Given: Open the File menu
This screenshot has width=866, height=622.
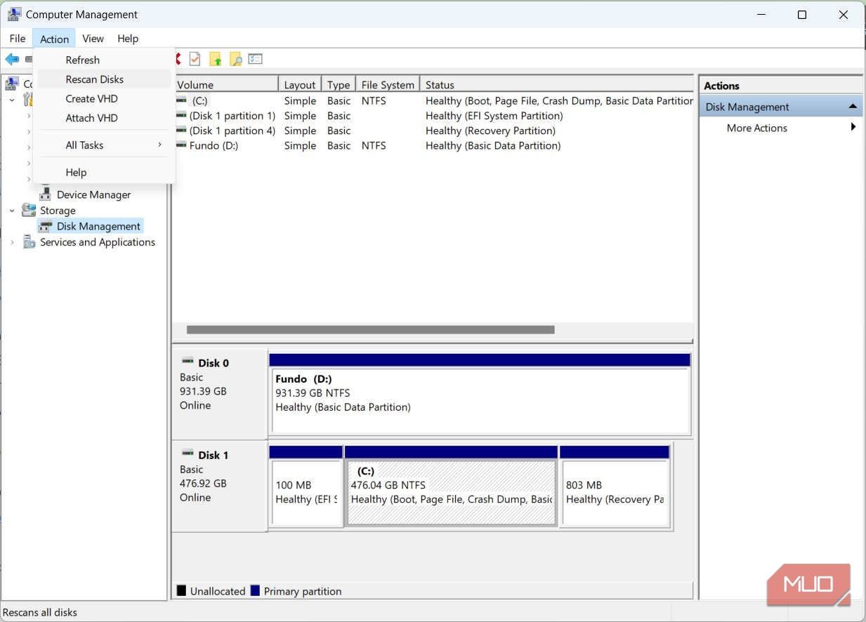Looking at the screenshot, I should (18, 39).
